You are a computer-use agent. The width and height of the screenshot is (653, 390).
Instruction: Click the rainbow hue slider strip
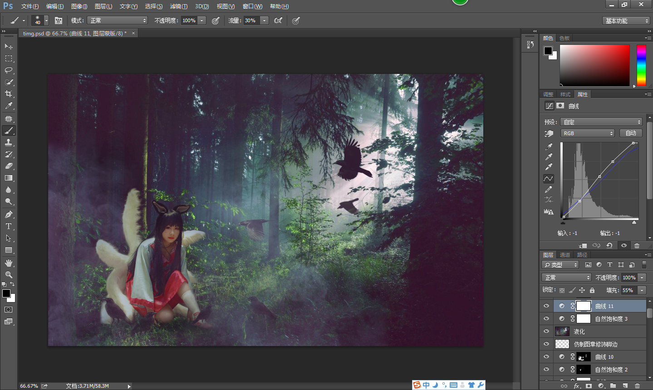click(641, 65)
